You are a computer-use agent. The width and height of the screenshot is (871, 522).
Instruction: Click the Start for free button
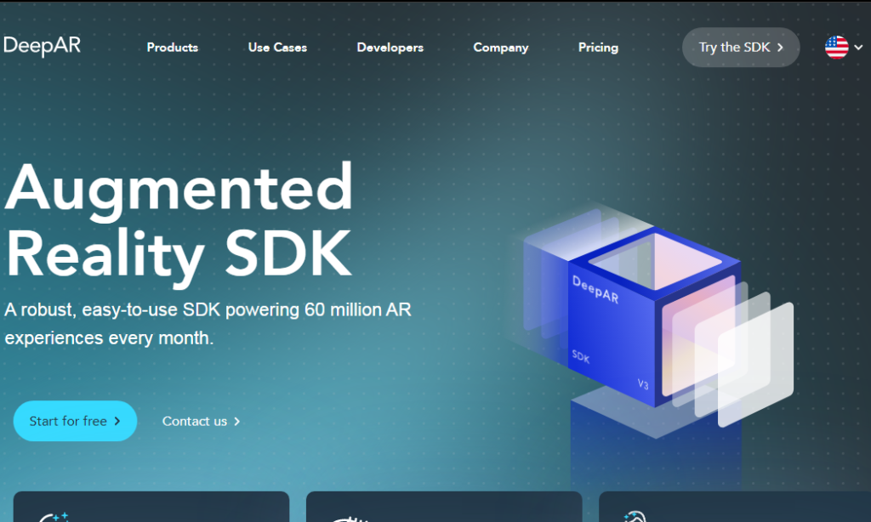click(x=75, y=421)
